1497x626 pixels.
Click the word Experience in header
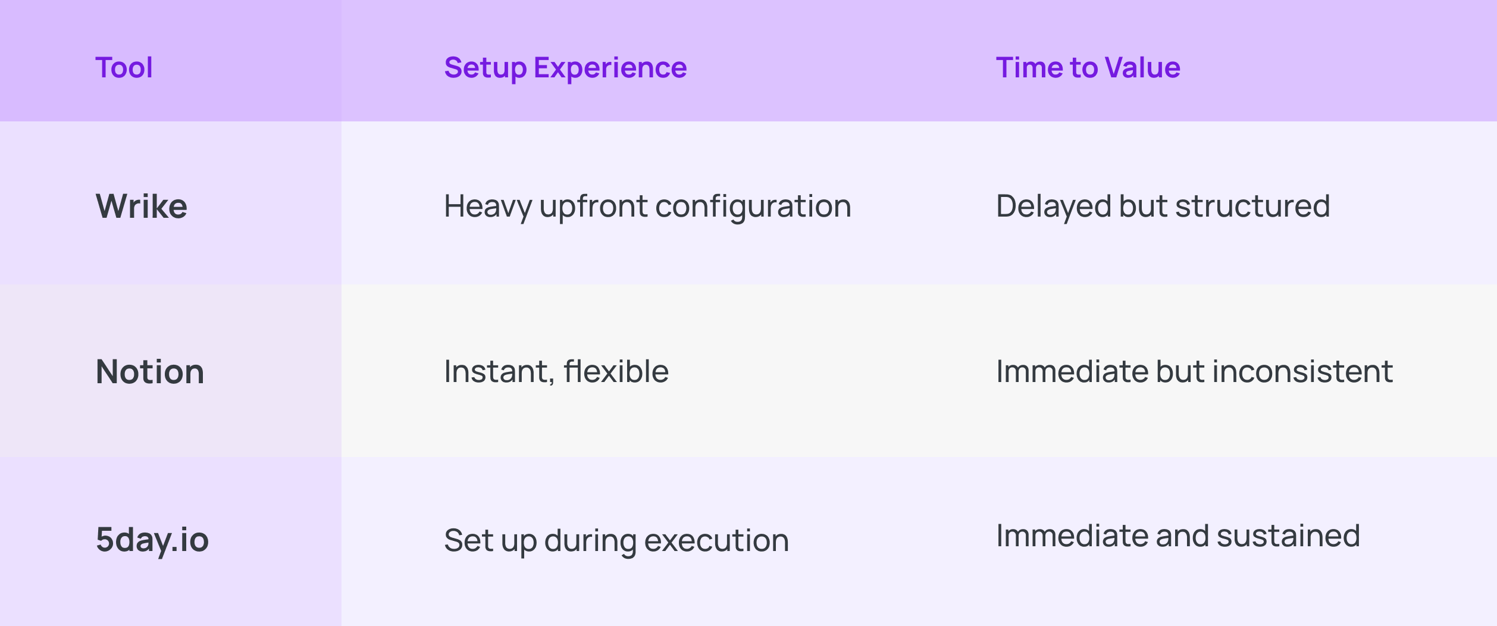610,67
